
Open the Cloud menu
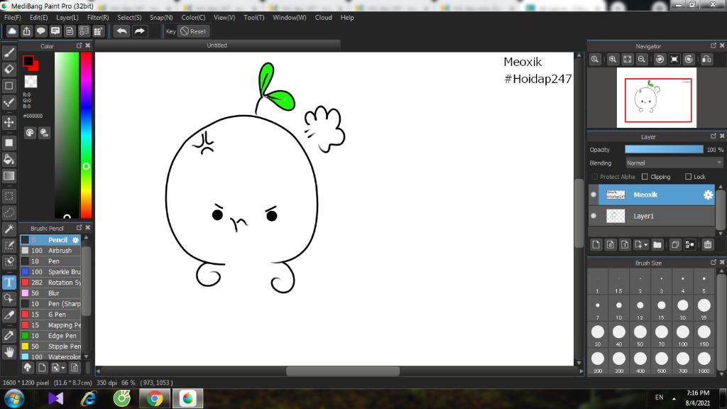click(x=324, y=18)
